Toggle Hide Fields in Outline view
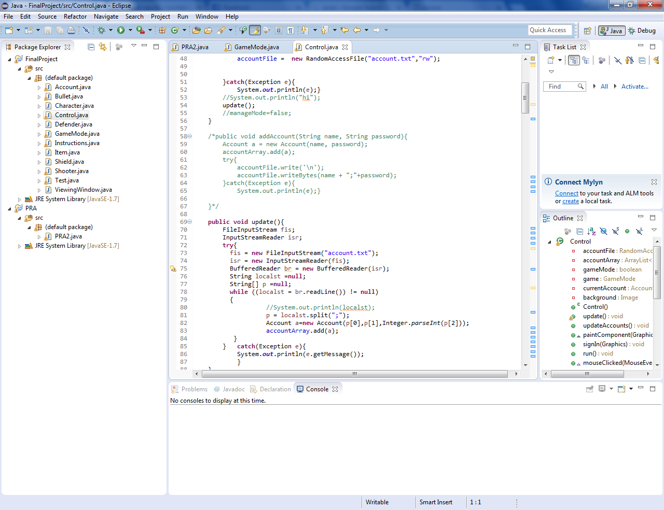This screenshot has height=510, width=664. (x=603, y=231)
